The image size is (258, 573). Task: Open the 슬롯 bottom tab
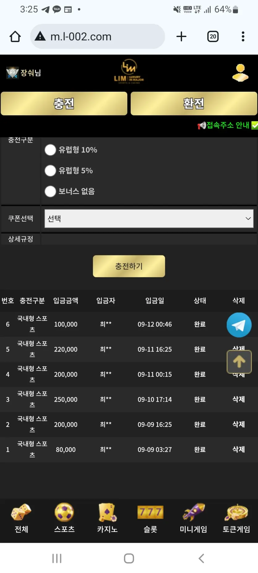150,518
